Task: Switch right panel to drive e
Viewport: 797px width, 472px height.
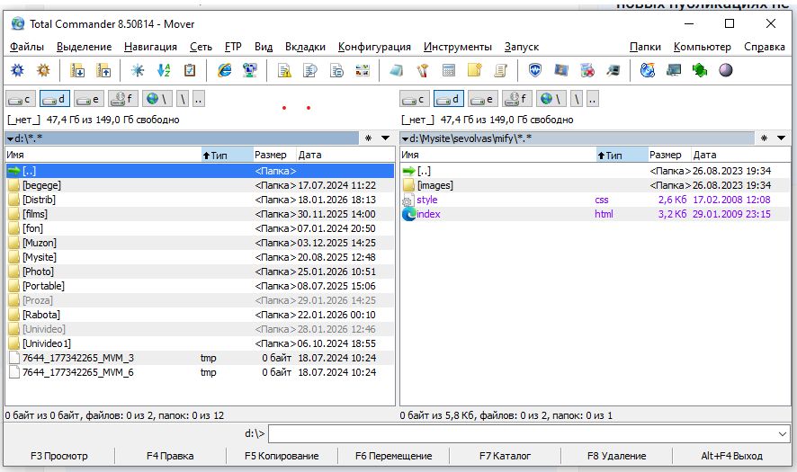Action: click(482, 99)
